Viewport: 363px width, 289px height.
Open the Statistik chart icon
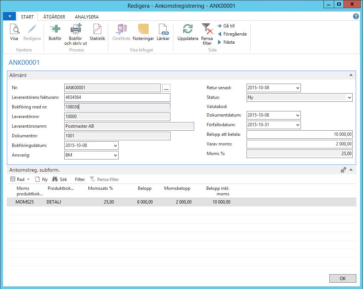click(98, 30)
